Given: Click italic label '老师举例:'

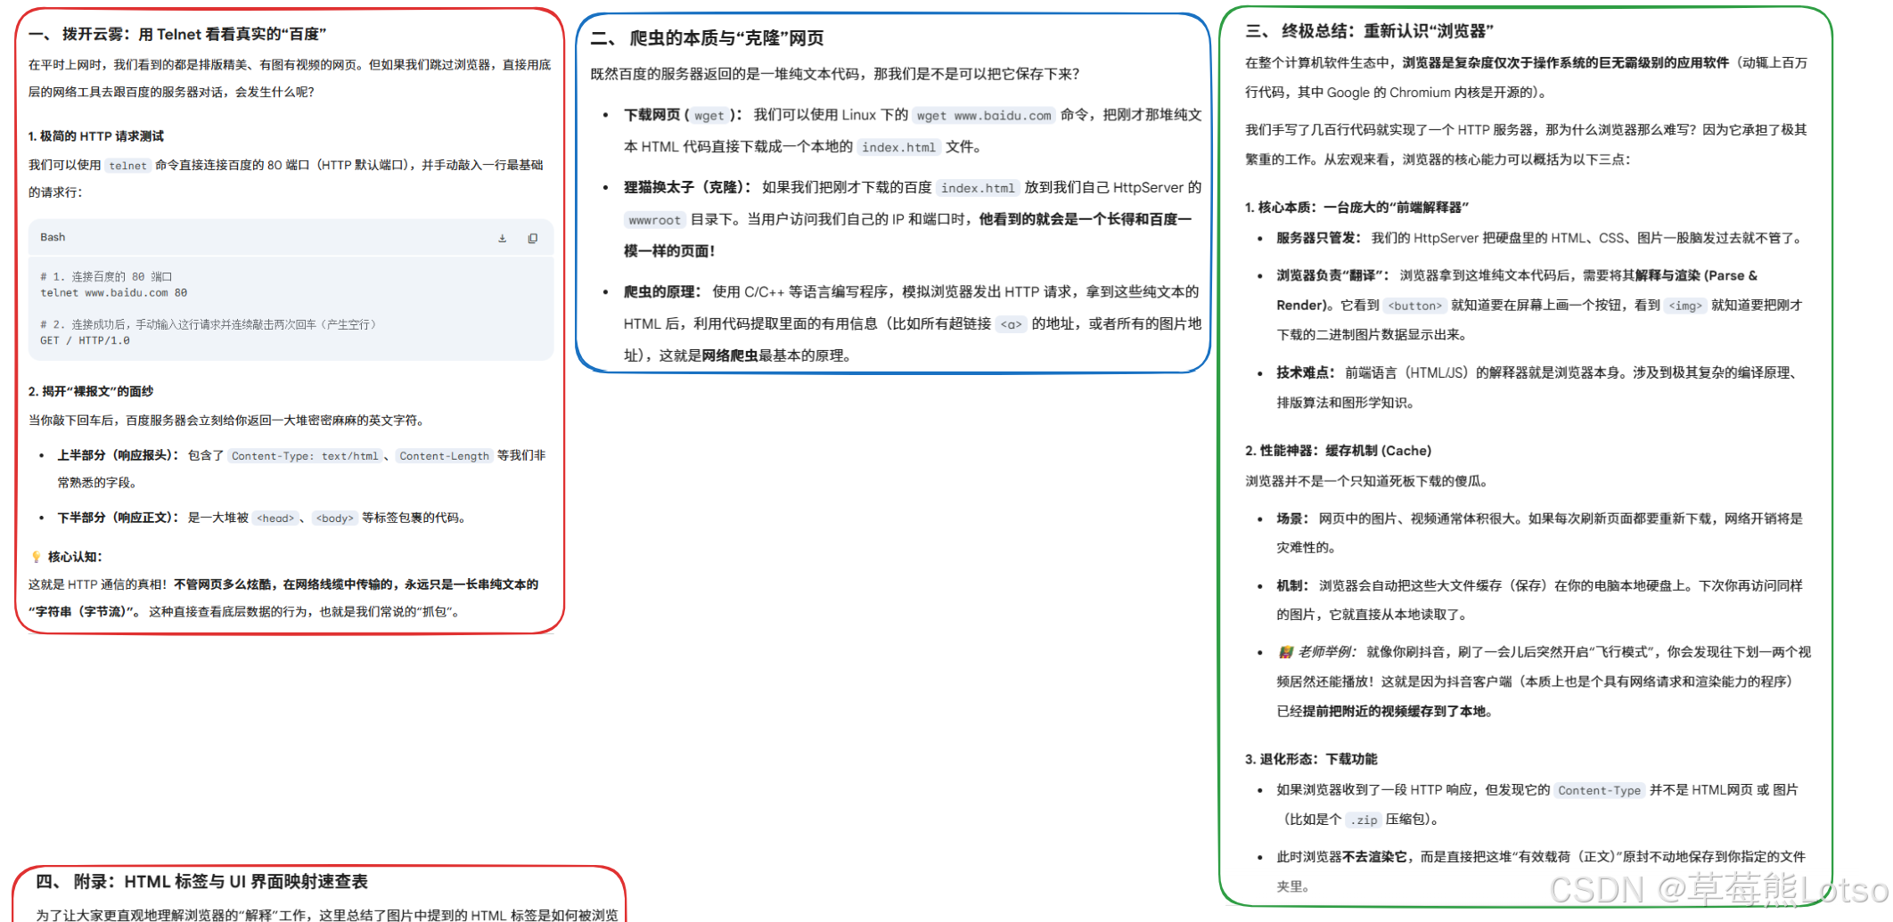Looking at the screenshot, I should point(1326,652).
